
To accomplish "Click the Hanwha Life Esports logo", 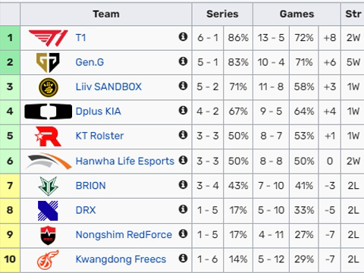I will 49,161.
